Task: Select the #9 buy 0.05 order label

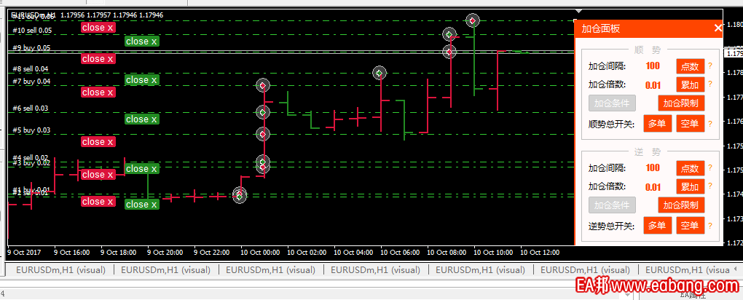Action: click(31, 47)
